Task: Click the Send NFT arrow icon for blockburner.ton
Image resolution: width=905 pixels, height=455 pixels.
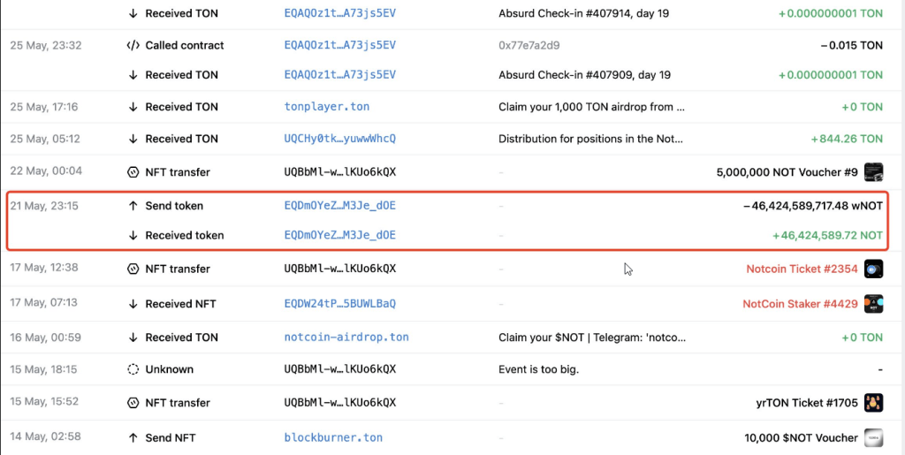Action: pos(133,437)
